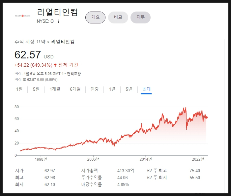Switch chart range to 5일

tap(36, 89)
